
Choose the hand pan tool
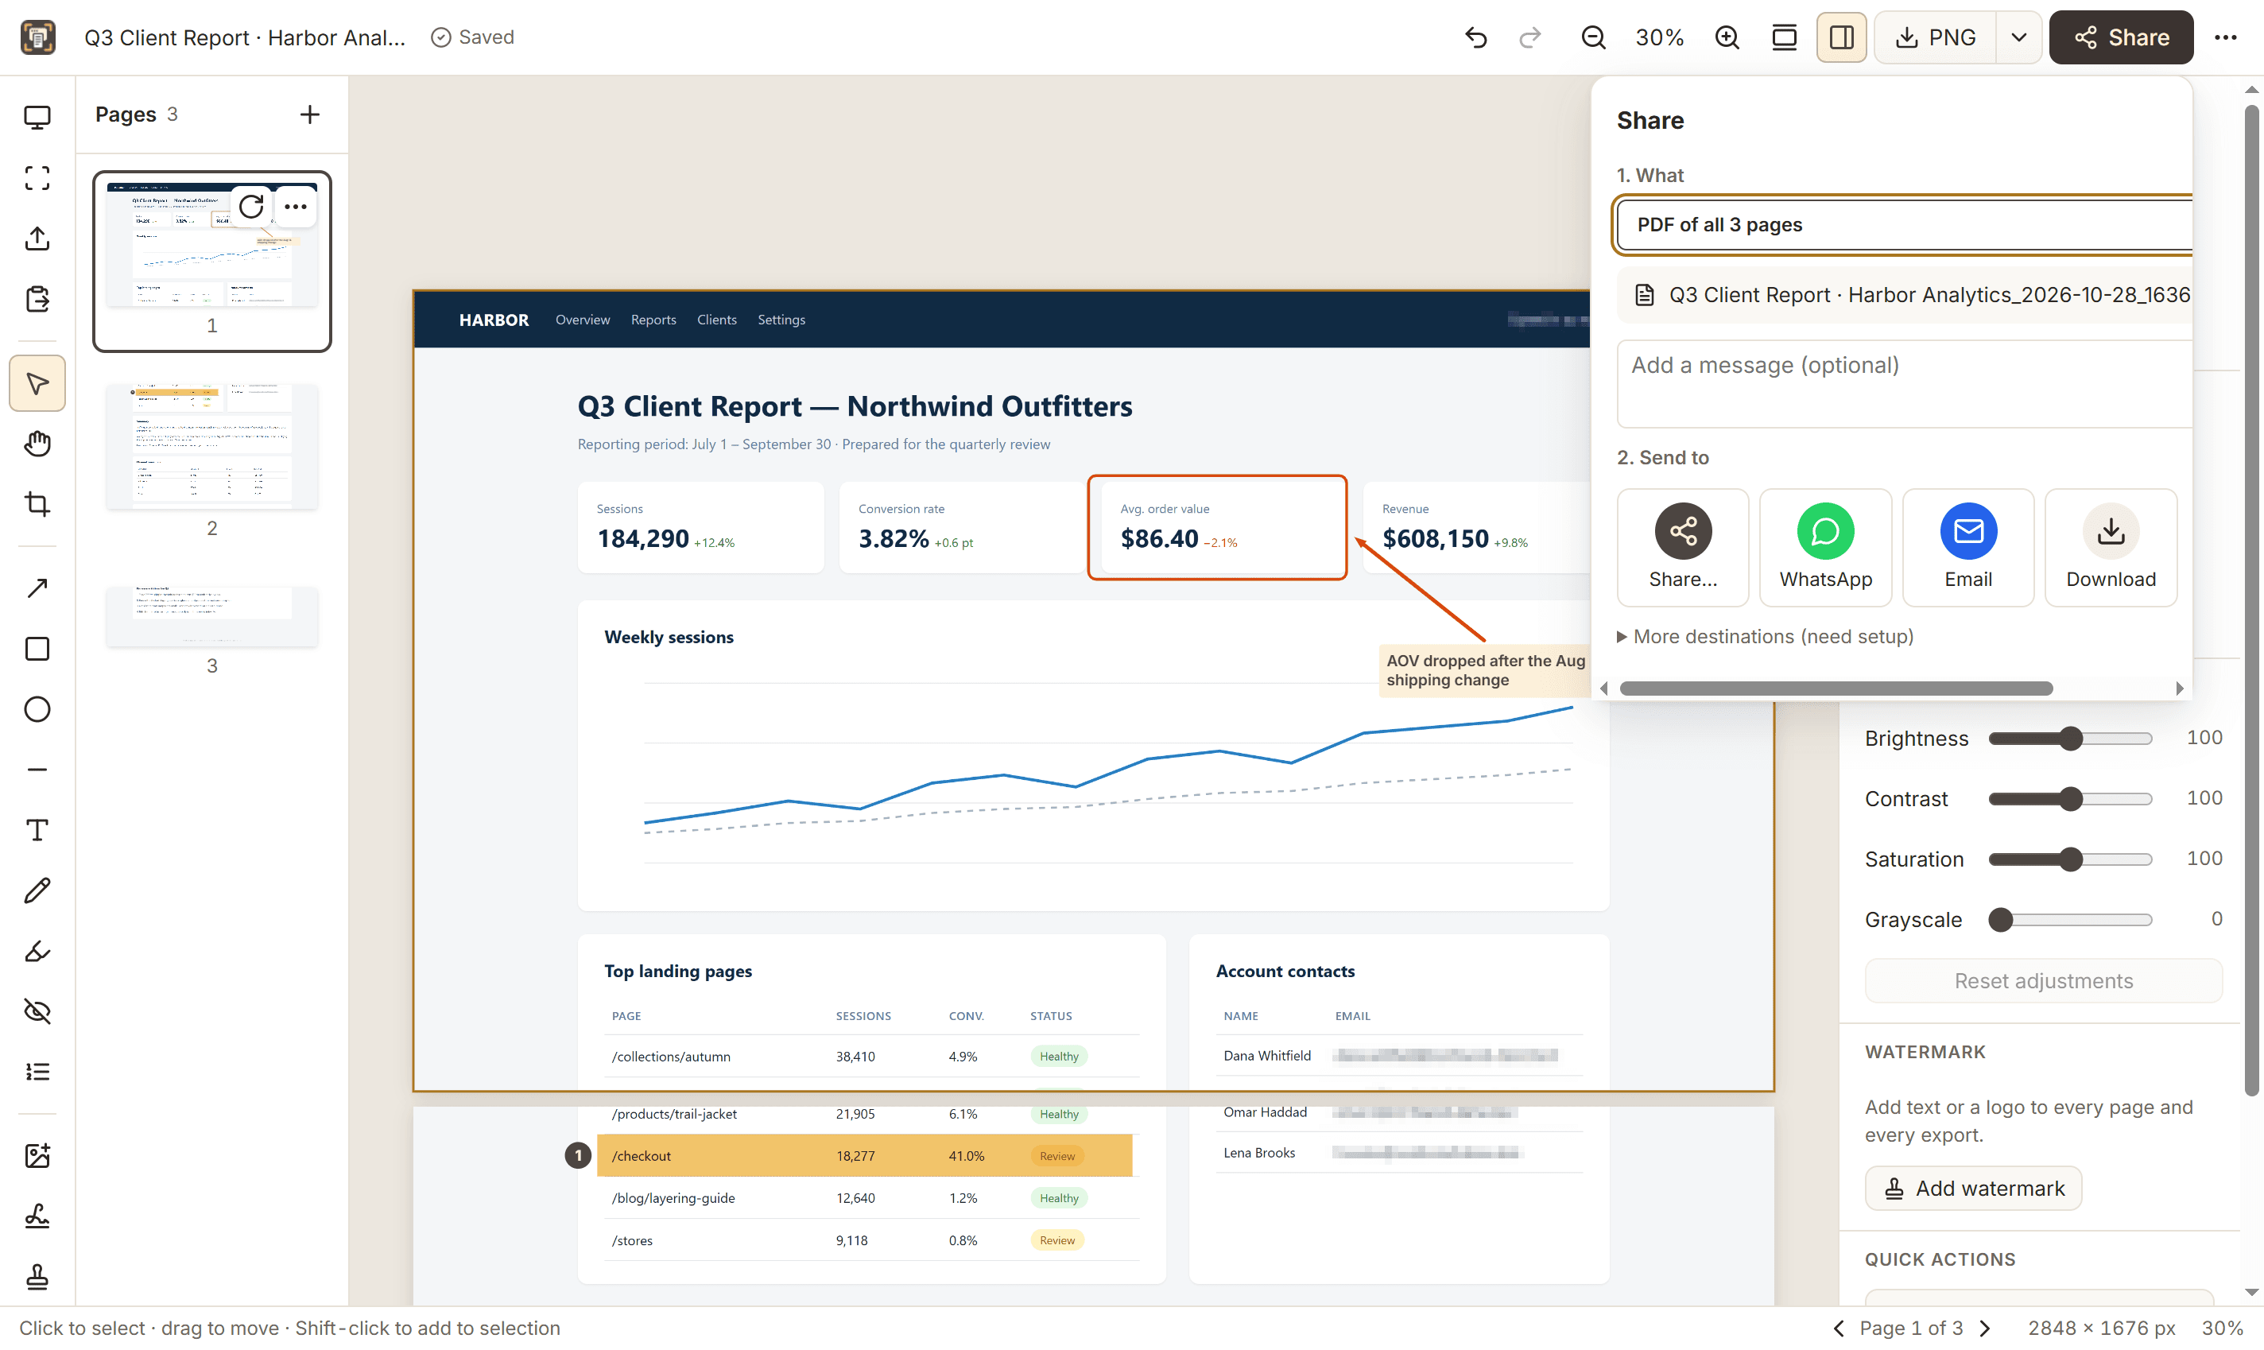click(37, 444)
